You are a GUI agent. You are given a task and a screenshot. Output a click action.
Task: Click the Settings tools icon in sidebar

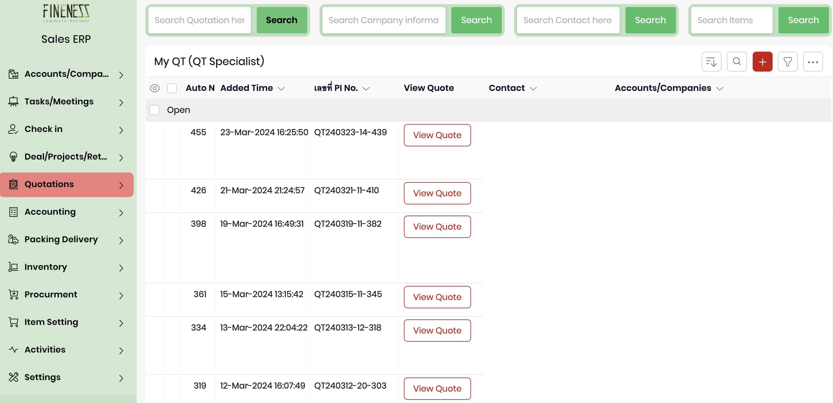[13, 377]
